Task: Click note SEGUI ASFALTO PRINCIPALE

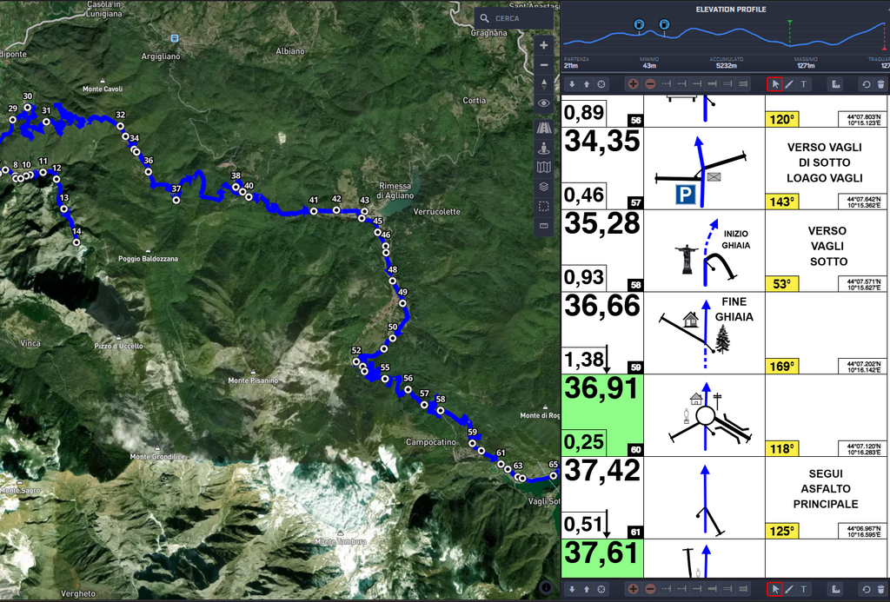Action: click(x=826, y=489)
